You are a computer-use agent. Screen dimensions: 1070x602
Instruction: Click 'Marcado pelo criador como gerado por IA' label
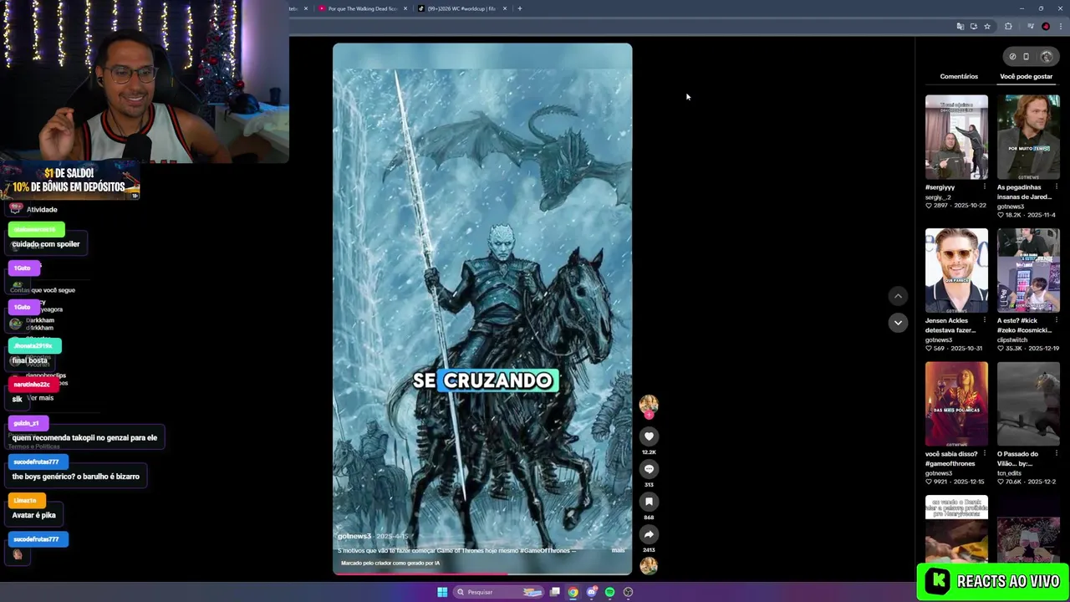(390, 563)
